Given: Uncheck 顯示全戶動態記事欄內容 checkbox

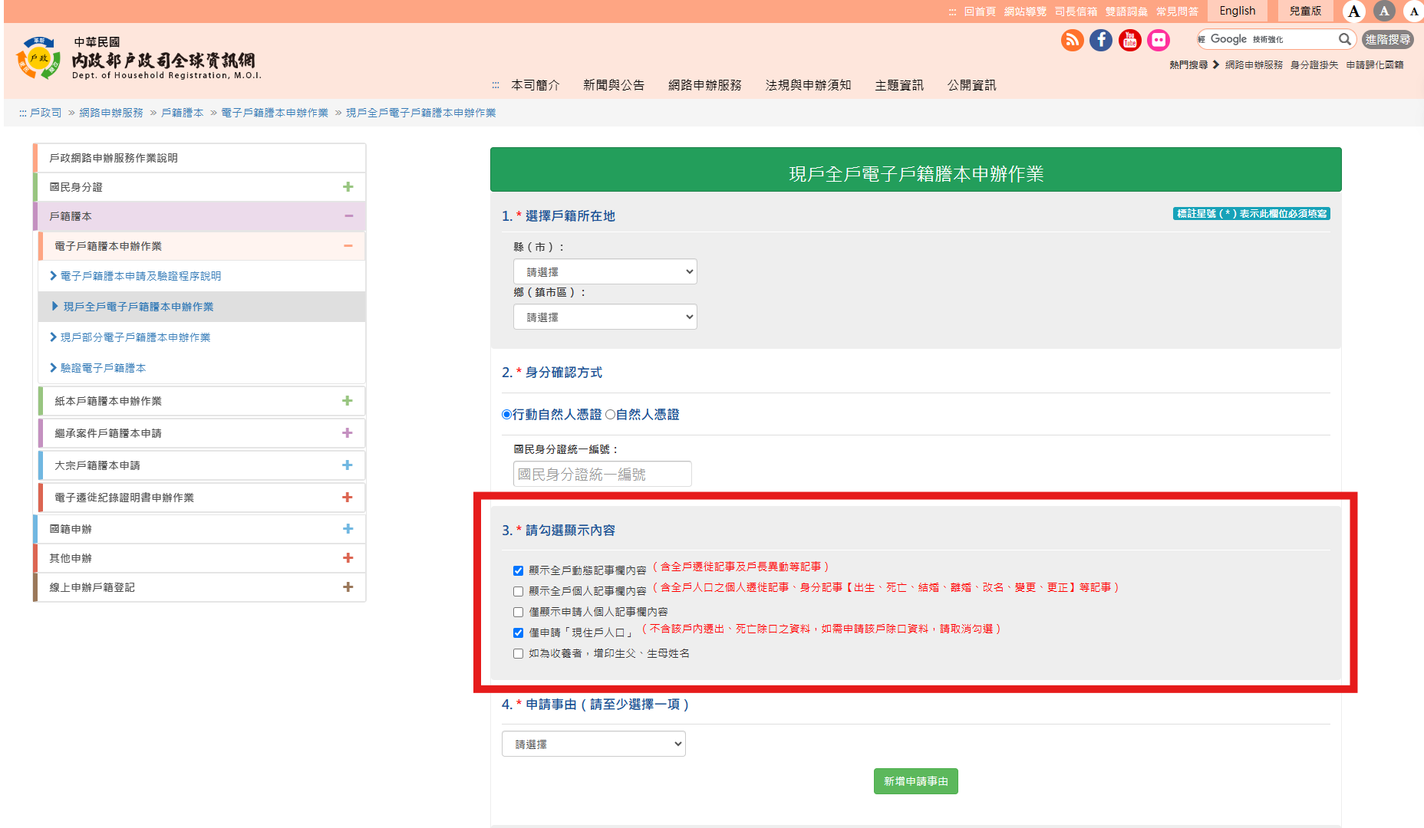Looking at the screenshot, I should [519, 570].
